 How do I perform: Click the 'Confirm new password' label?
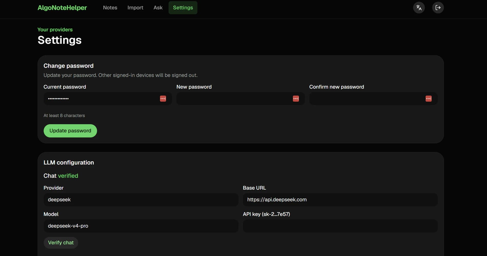pyautogui.click(x=337, y=87)
